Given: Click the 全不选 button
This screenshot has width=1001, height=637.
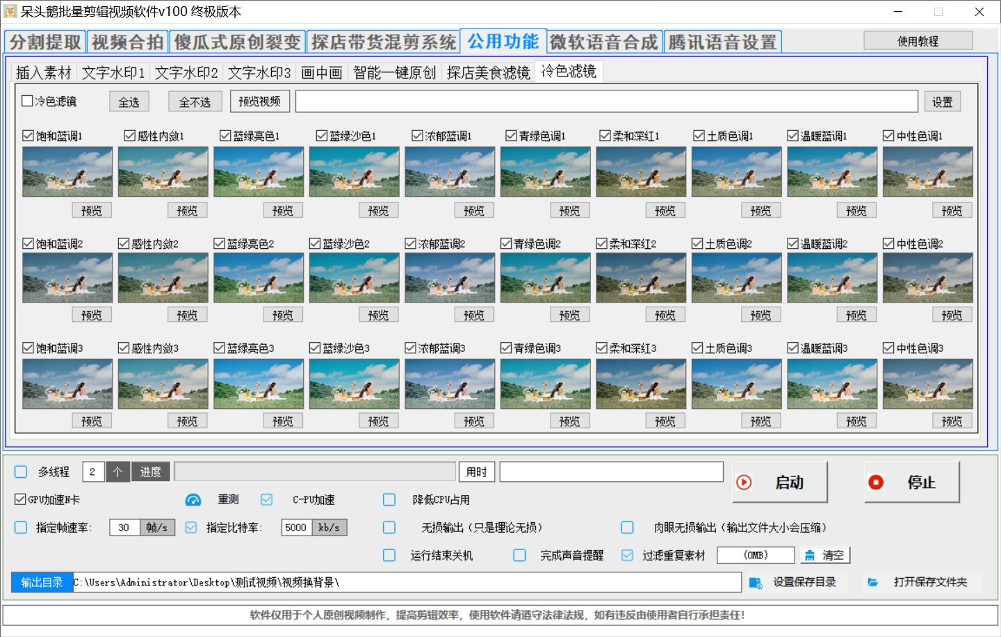Looking at the screenshot, I should point(195,102).
